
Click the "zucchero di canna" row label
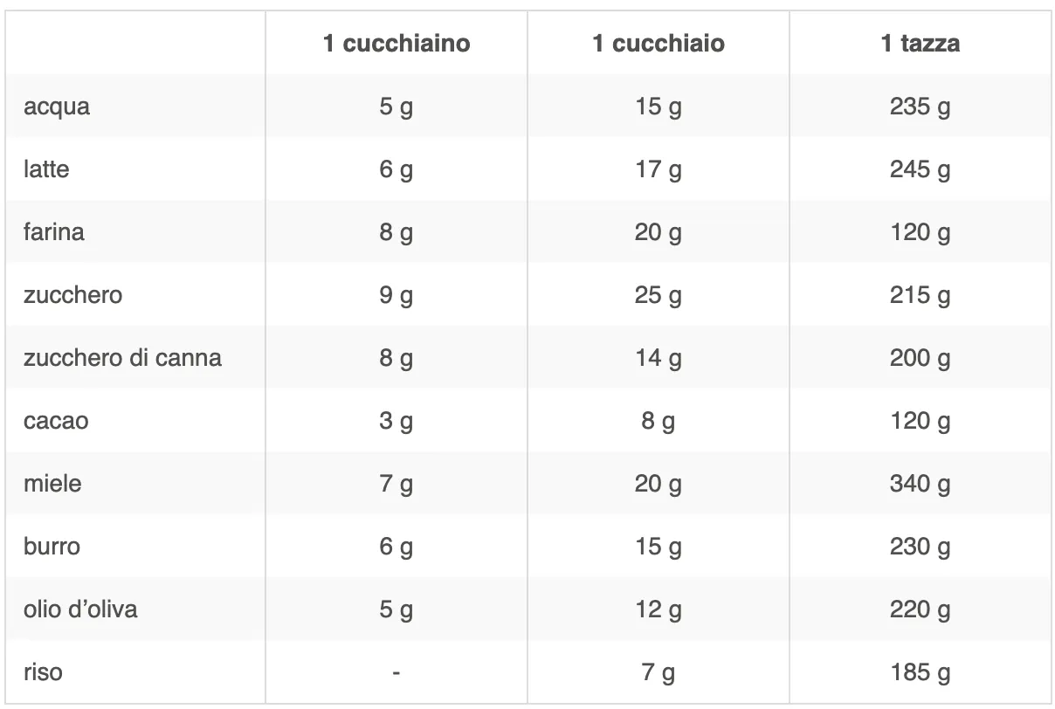(122, 357)
